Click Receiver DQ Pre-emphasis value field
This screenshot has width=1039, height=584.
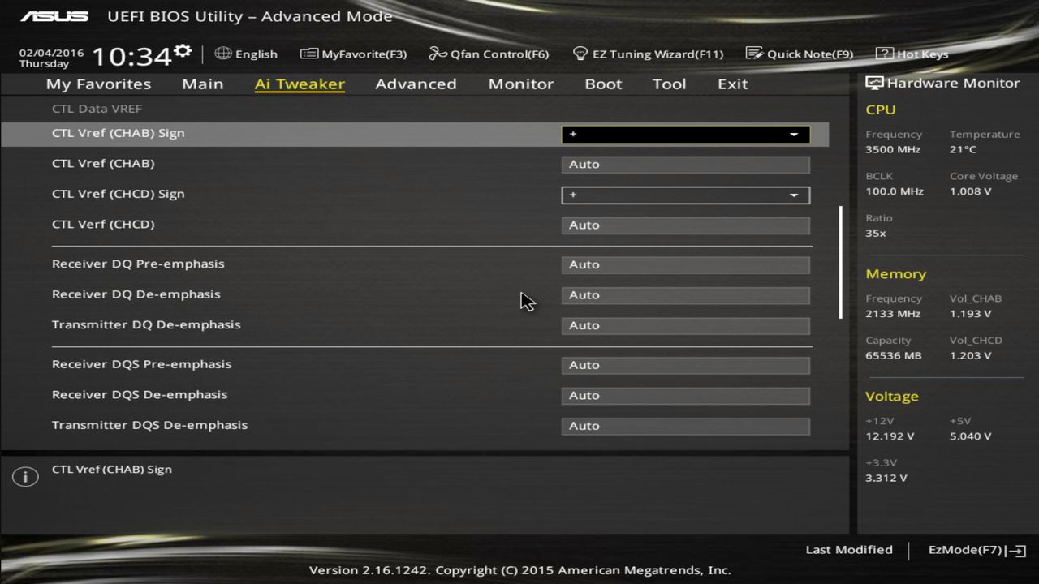point(685,265)
